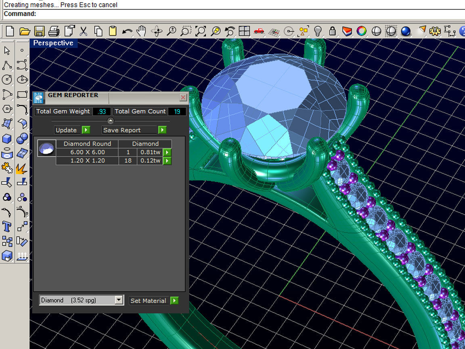Open Document Properties icon
This screenshot has width=465, height=349.
[69, 31]
